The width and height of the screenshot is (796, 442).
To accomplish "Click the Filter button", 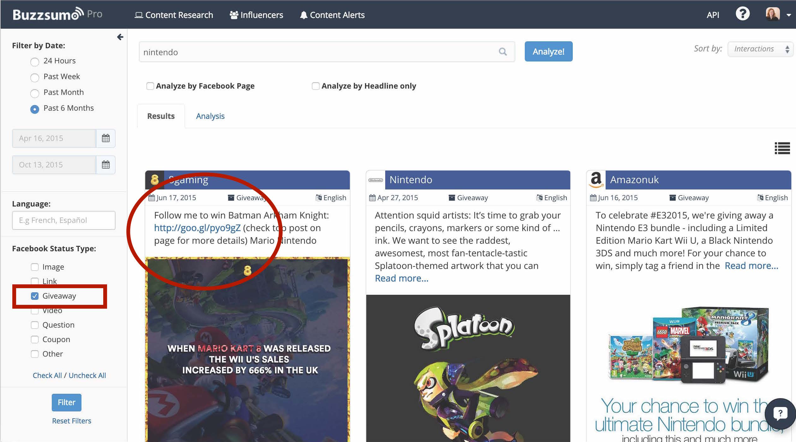I will coord(66,402).
